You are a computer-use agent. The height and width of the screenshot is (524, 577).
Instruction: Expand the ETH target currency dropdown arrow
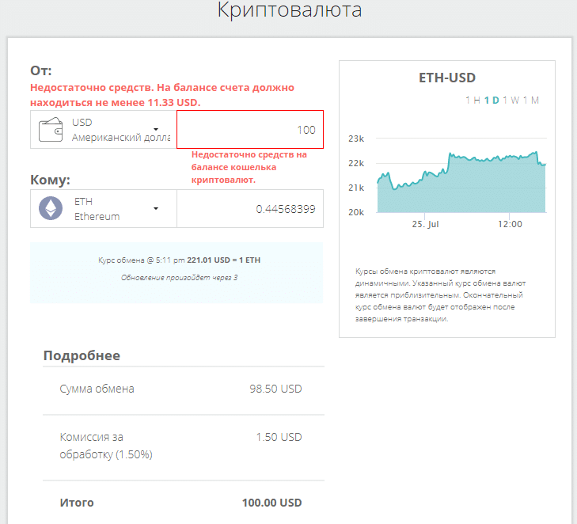pos(156,208)
